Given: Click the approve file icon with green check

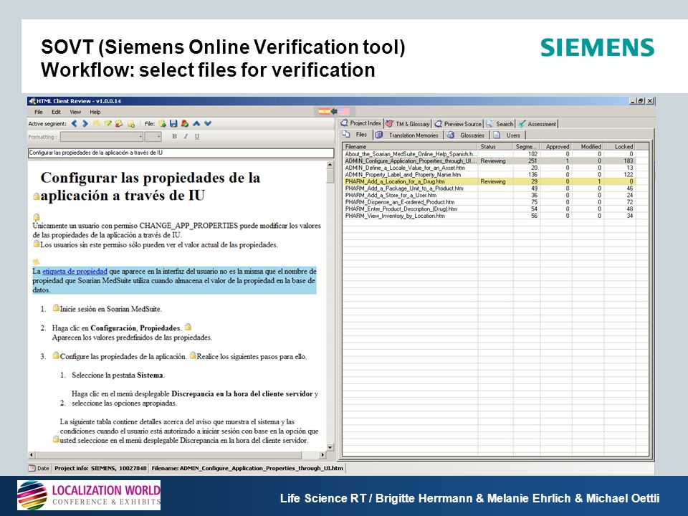Looking at the screenshot, I should pos(185,124).
